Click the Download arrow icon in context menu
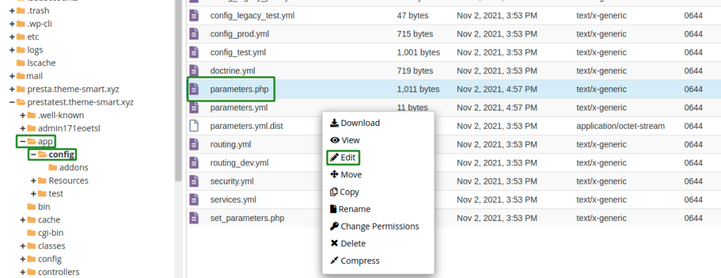 pos(334,122)
